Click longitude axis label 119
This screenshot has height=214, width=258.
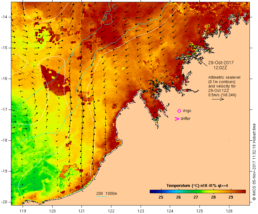(23, 211)
